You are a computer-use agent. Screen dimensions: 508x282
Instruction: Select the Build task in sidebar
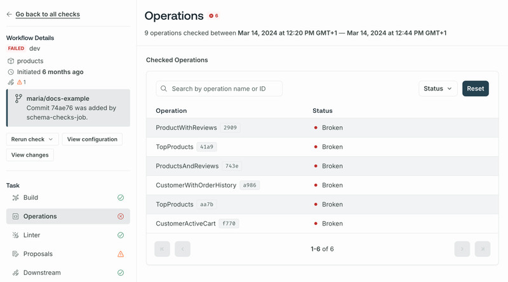click(68, 198)
